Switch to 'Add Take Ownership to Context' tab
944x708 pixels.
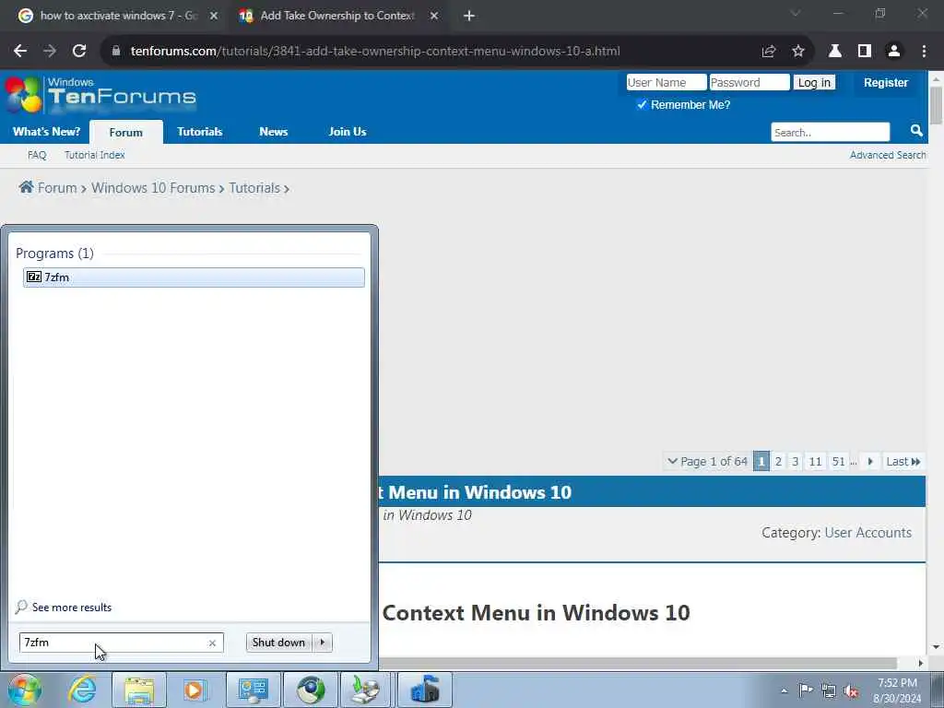[337, 16]
